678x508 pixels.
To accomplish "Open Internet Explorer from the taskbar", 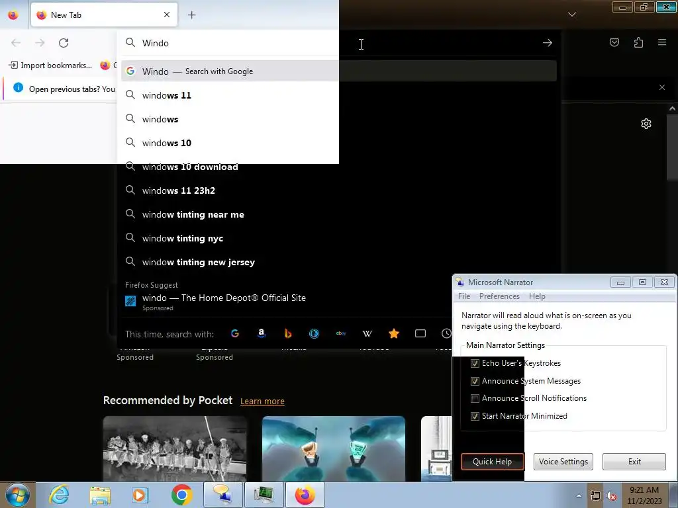I will tap(59, 495).
